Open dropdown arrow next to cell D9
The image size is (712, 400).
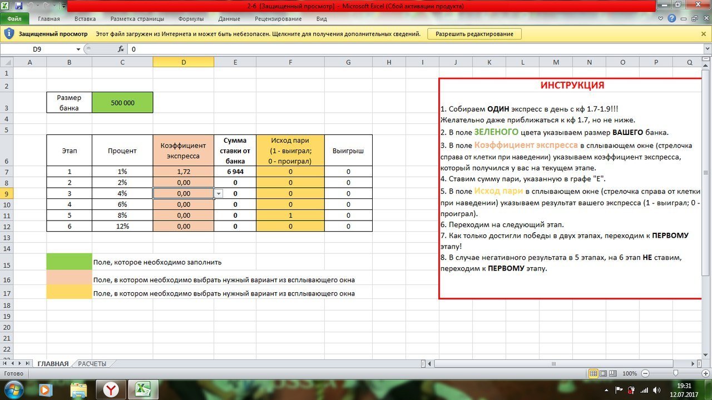click(x=219, y=193)
